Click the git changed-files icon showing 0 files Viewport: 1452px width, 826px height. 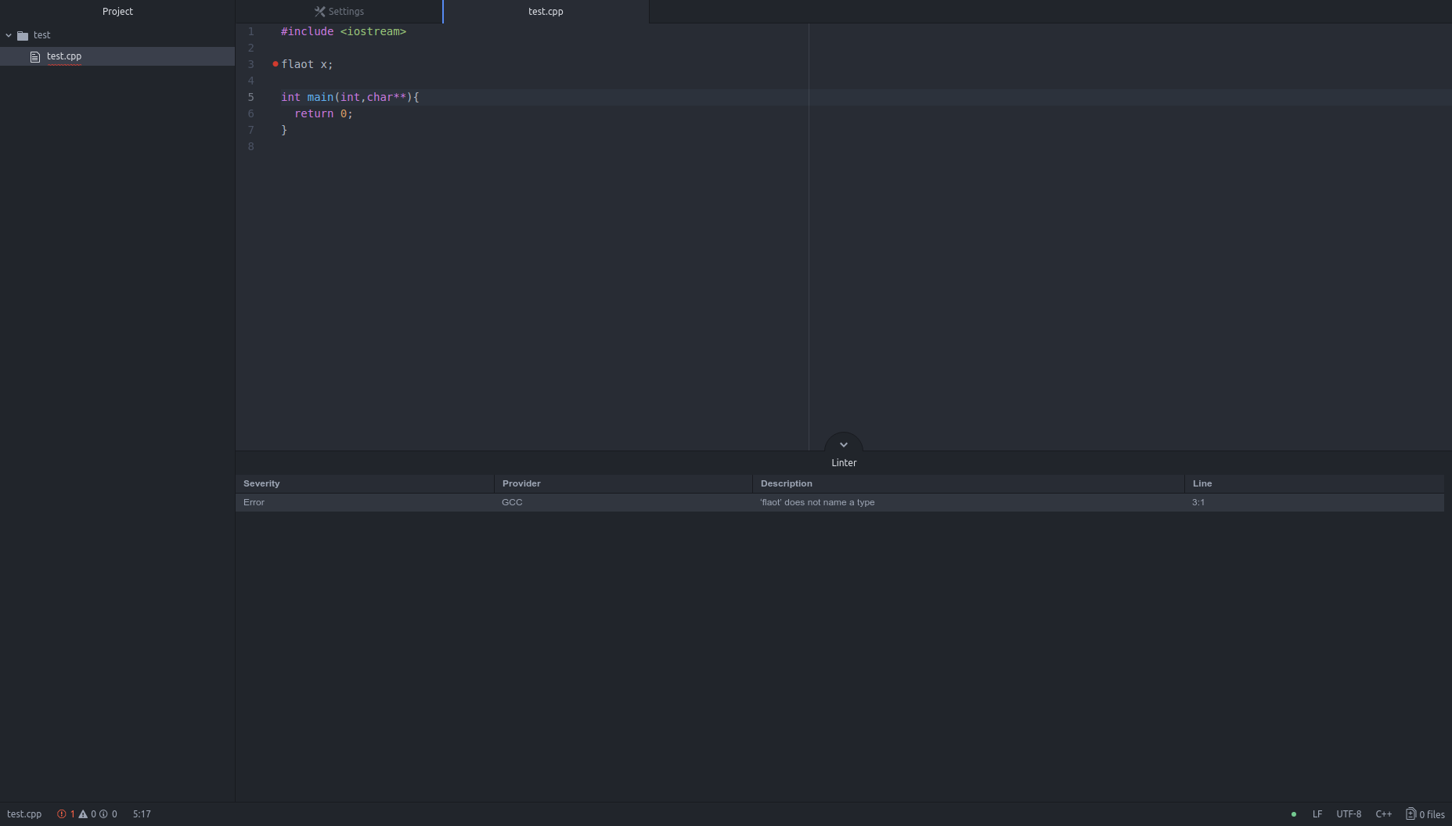click(x=1412, y=814)
